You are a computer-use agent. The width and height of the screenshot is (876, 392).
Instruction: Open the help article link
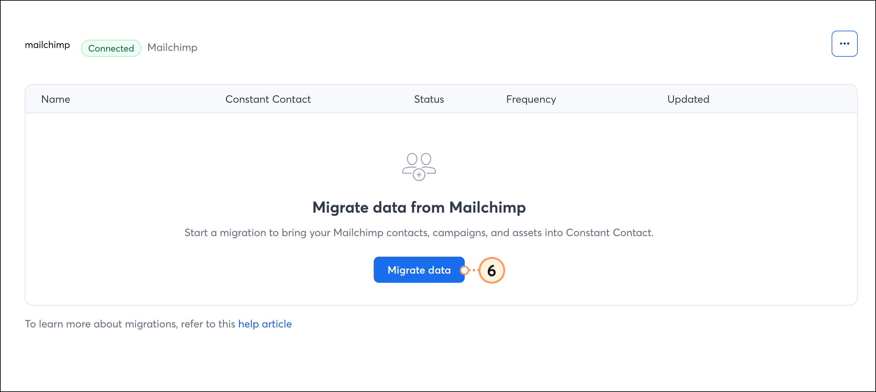[x=265, y=324]
